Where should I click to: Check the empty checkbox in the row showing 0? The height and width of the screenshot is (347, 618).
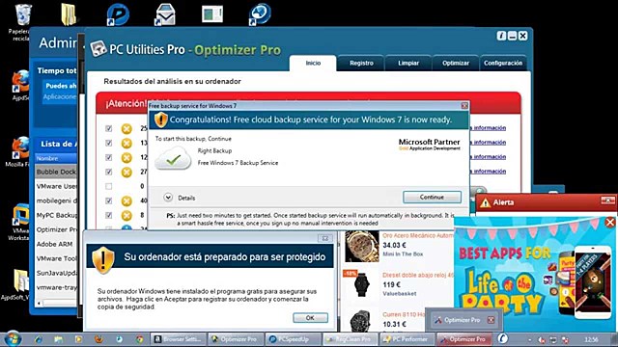(109, 186)
